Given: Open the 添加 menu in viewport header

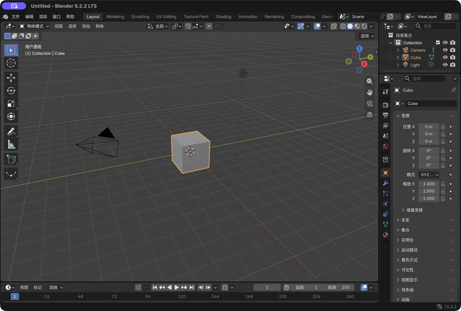Looking at the screenshot, I should (86, 26).
